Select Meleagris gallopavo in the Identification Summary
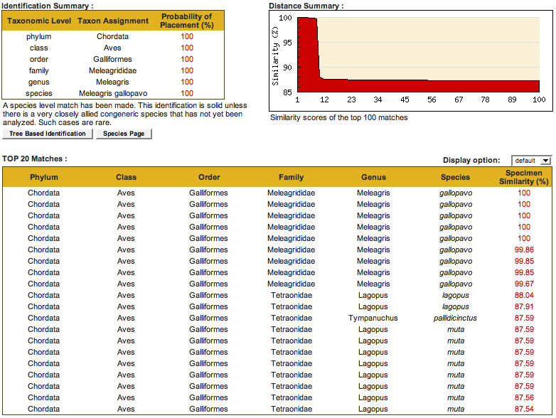The height and width of the screenshot is (418, 556). 112,93
